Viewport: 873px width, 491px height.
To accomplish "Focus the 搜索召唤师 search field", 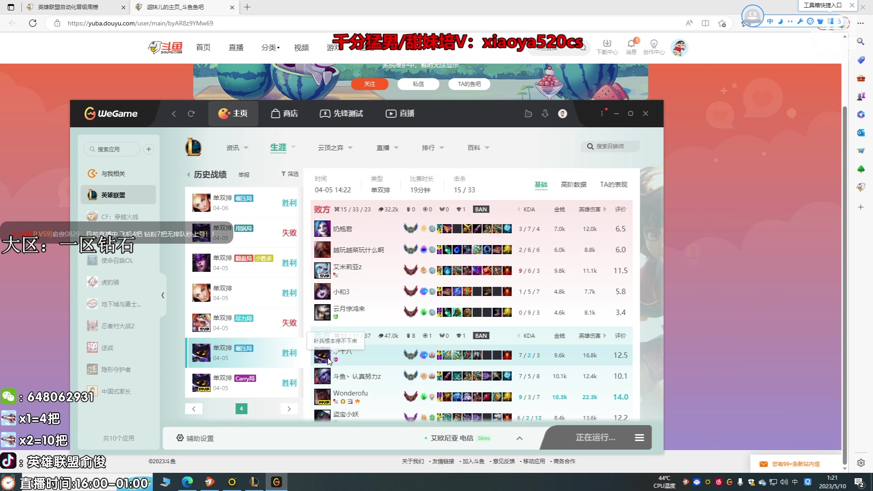I will pos(610,146).
